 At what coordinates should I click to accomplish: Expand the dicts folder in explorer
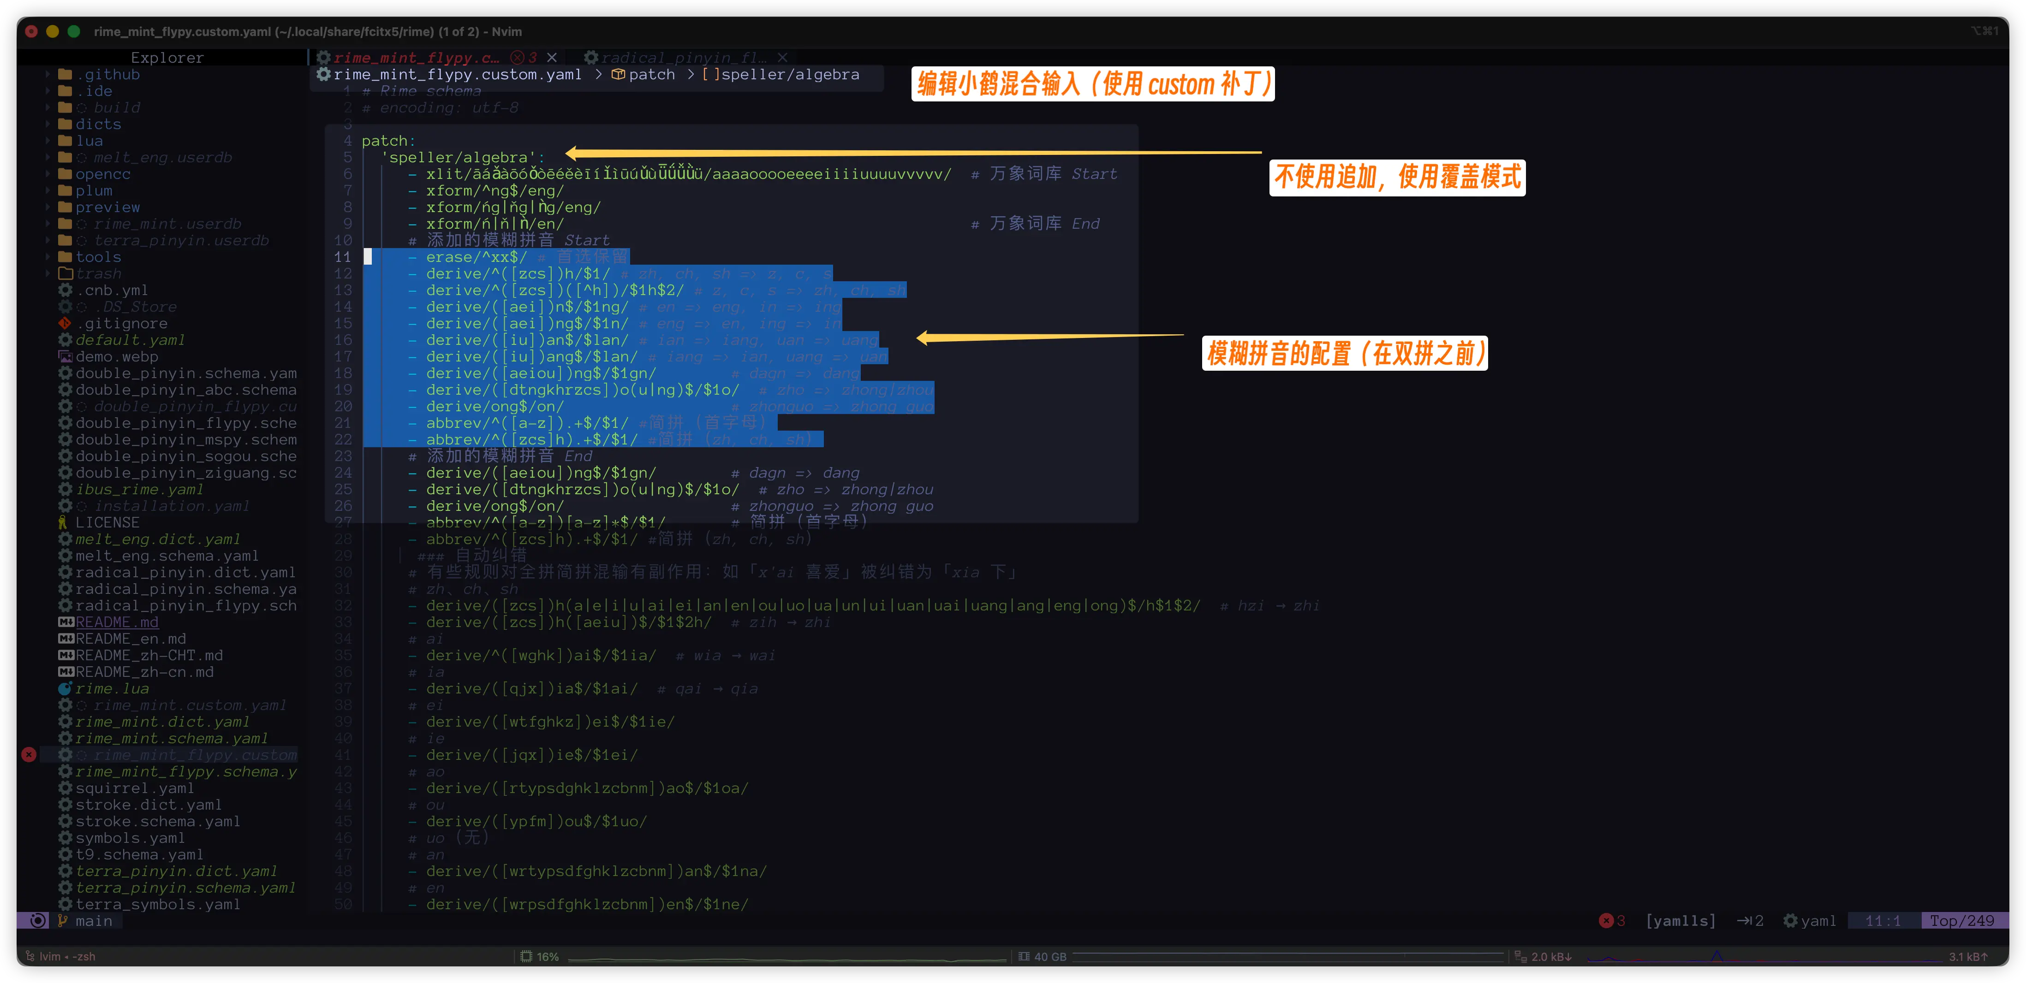click(48, 124)
